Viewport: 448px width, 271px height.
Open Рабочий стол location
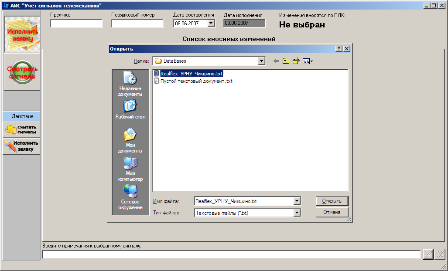click(x=130, y=109)
